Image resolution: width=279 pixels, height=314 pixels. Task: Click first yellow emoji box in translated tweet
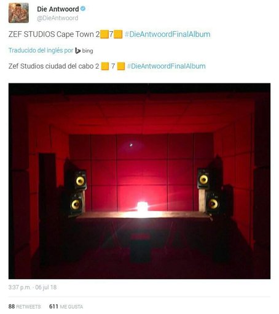(105, 66)
